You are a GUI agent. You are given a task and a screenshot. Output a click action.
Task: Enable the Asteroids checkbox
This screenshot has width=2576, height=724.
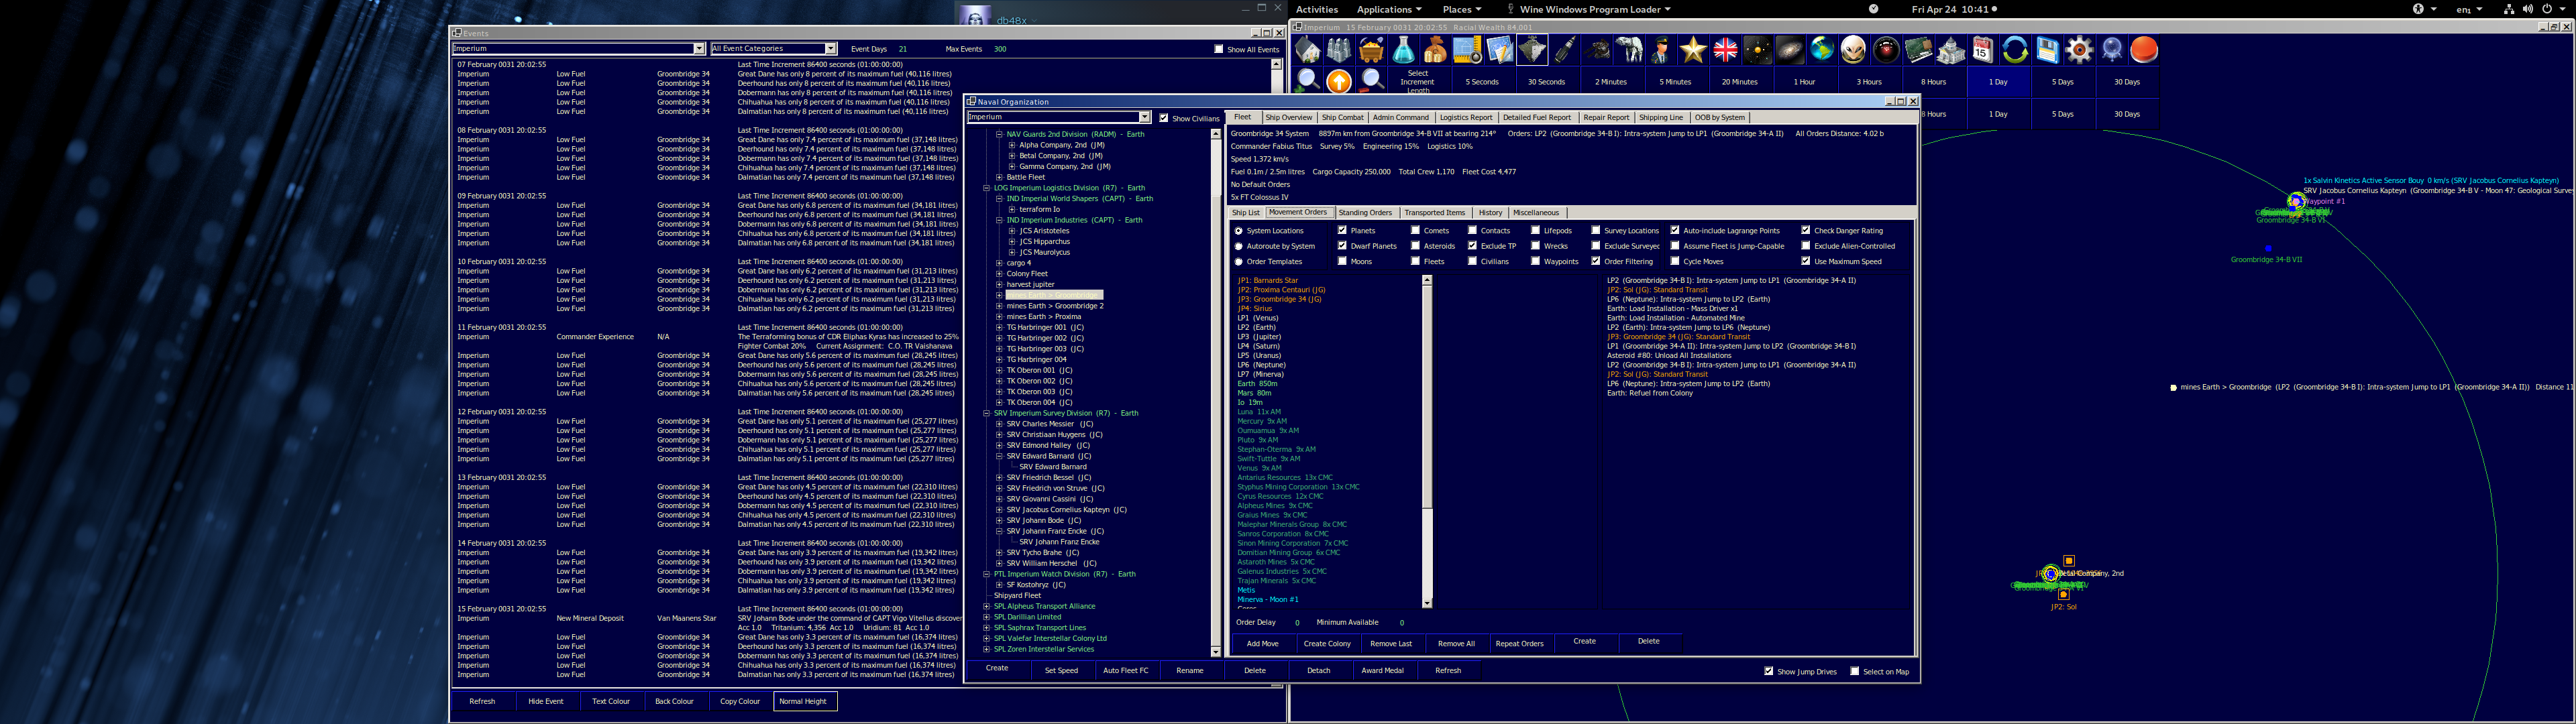(1415, 246)
